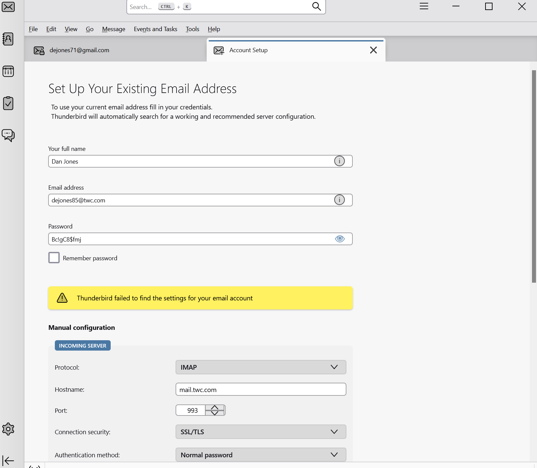The height and width of the screenshot is (468, 537).
Task: Click the Account Setup tab icon
Action: [219, 51]
